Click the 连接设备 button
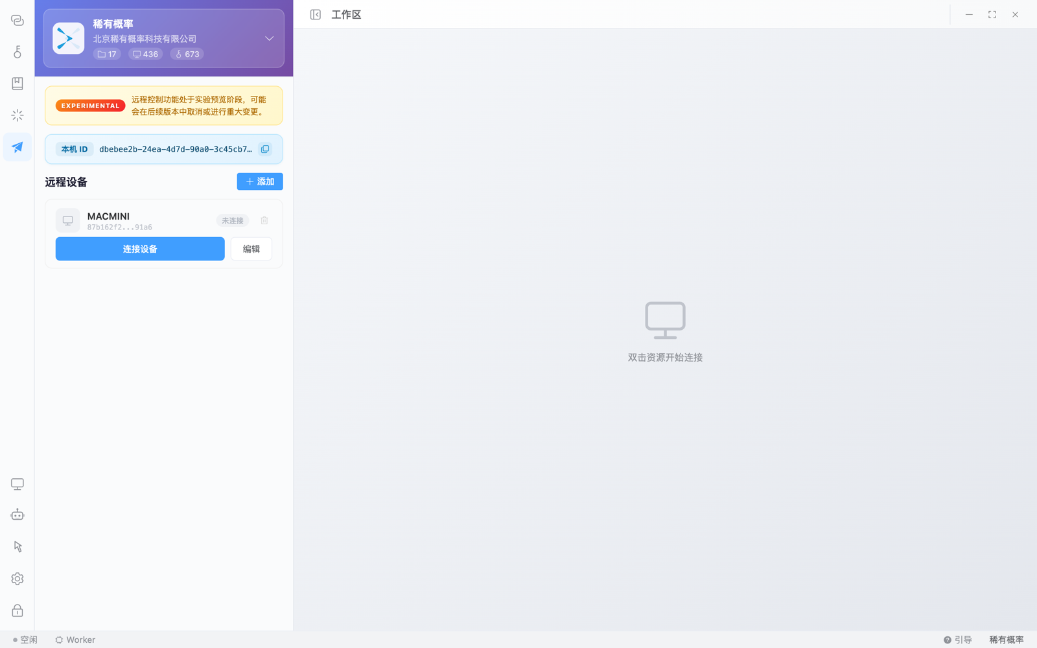1037x648 pixels. pyautogui.click(x=140, y=249)
